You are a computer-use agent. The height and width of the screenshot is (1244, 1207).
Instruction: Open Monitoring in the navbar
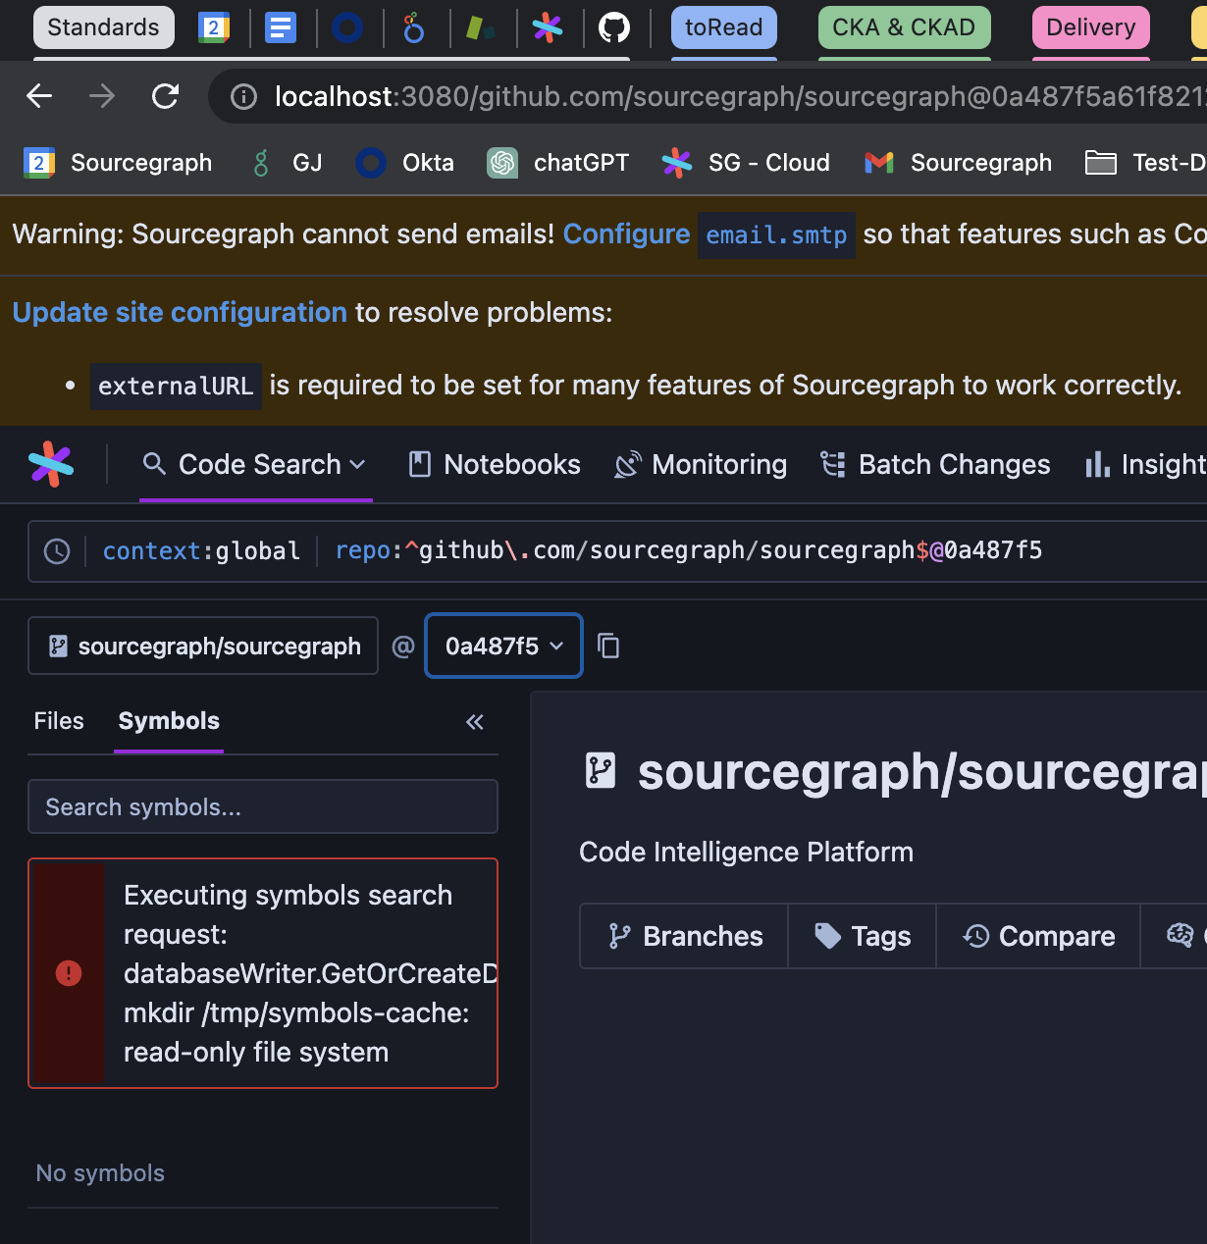pyautogui.click(x=701, y=464)
